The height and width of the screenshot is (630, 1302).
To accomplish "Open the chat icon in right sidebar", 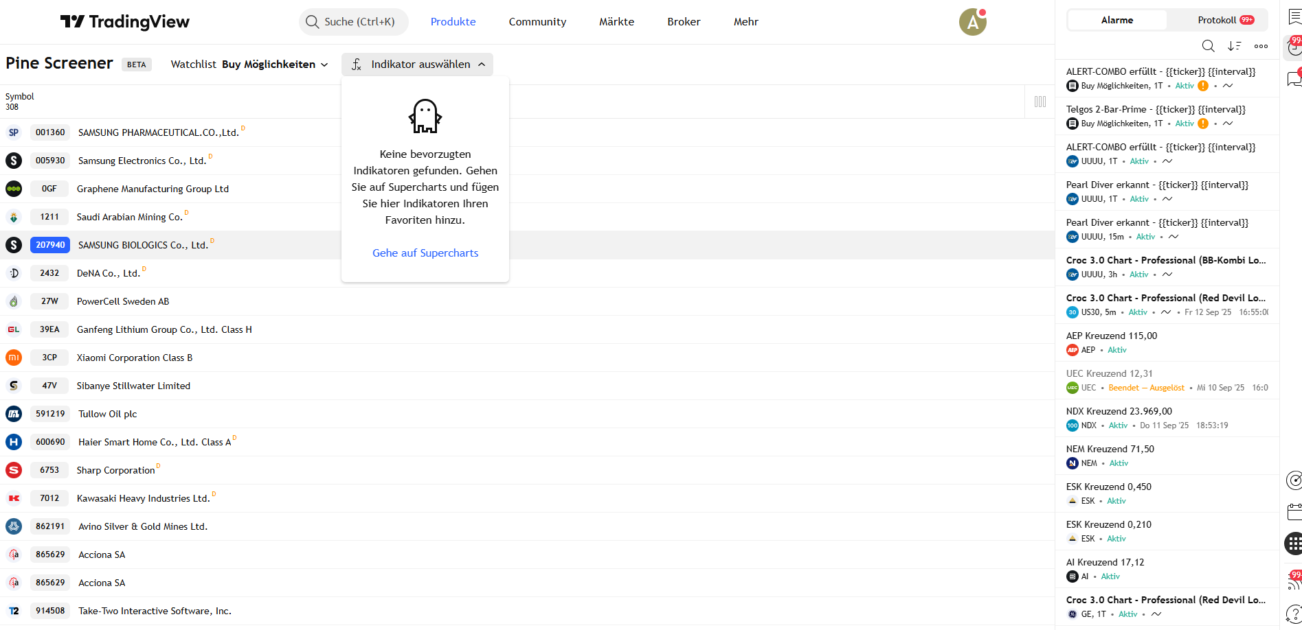I will pos(1294,78).
